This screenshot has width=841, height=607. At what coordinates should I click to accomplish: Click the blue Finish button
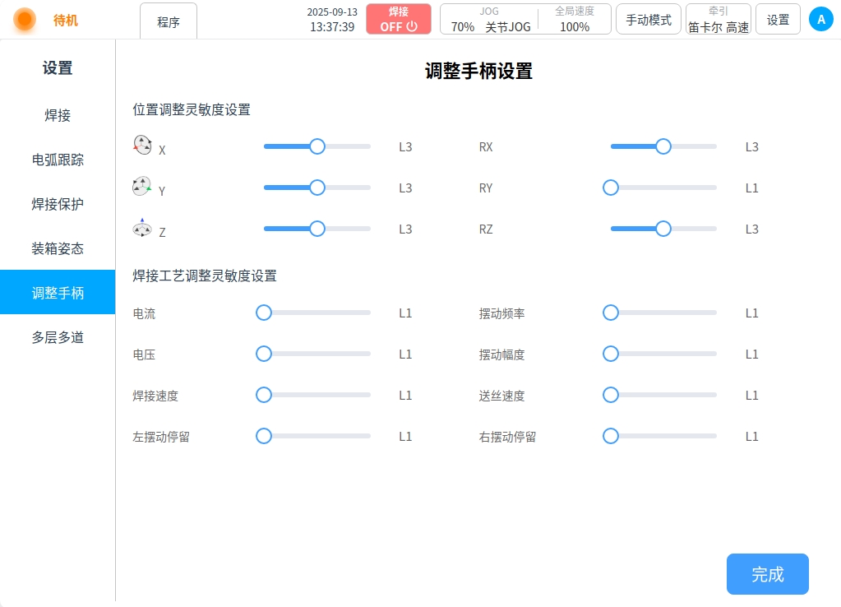pyautogui.click(x=767, y=574)
